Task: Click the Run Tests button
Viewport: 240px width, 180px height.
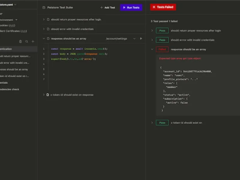Action: point(131,7)
